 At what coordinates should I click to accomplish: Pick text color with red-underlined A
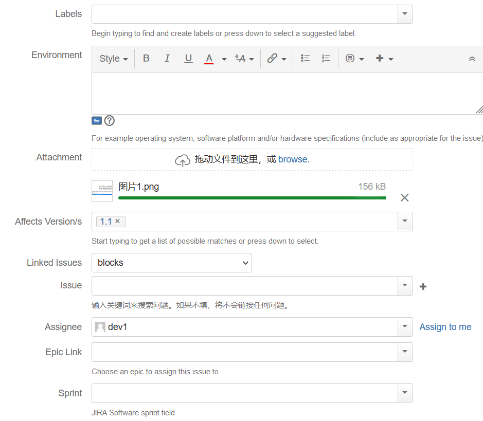coord(209,59)
